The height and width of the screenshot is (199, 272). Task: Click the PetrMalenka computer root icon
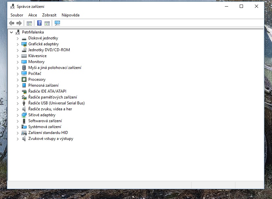point(18,32)
